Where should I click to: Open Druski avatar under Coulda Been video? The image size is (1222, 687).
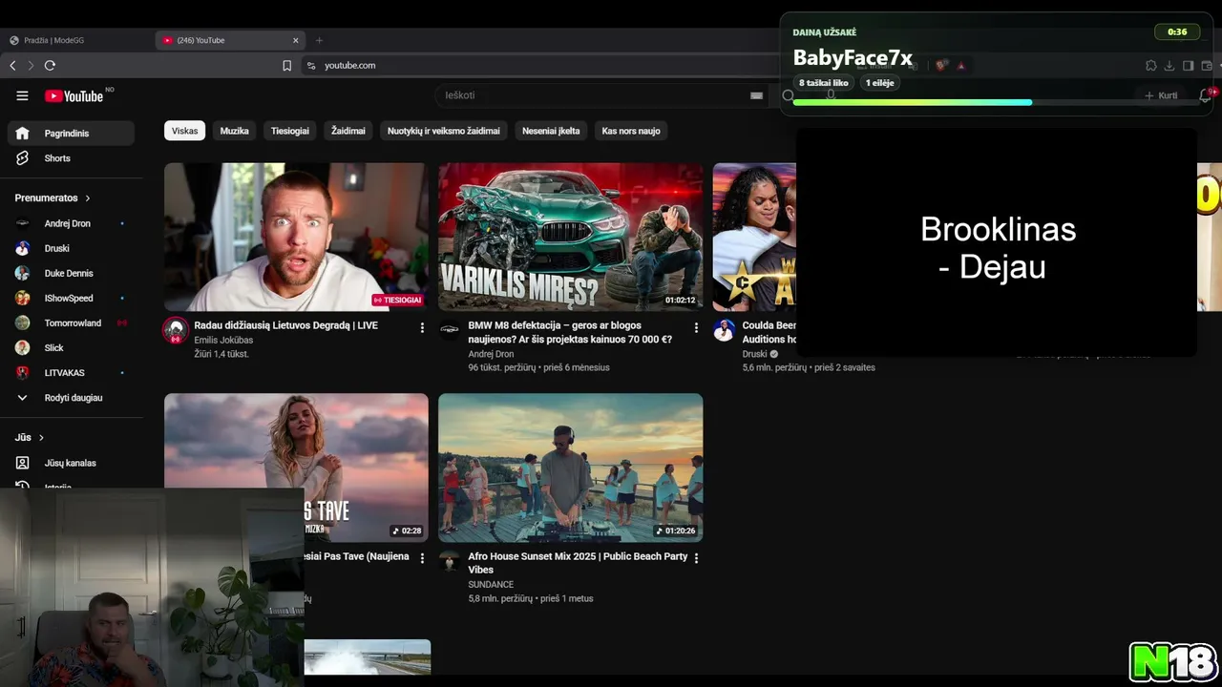724,330
